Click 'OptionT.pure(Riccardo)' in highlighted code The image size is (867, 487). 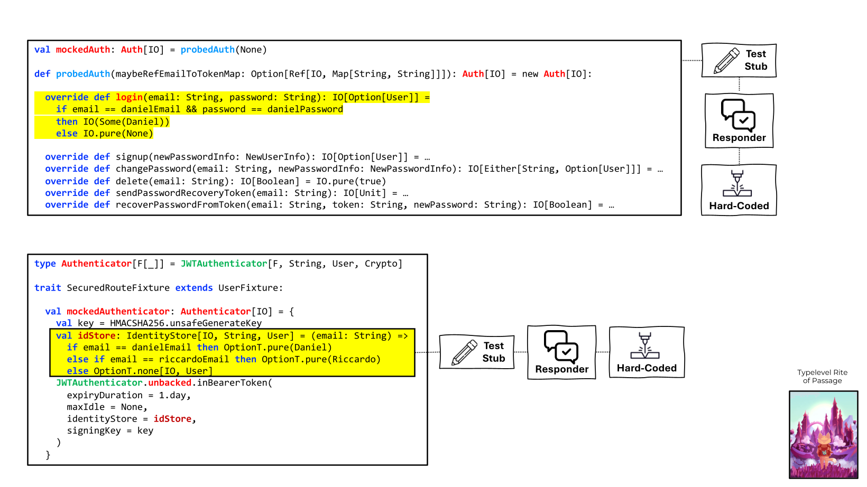pos(321,359)
